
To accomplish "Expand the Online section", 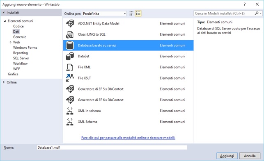I will click(x=4, y=82).
